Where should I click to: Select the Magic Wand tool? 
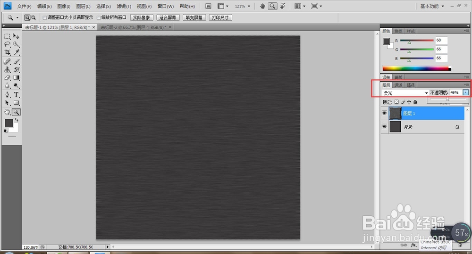[x=16, y=44]
